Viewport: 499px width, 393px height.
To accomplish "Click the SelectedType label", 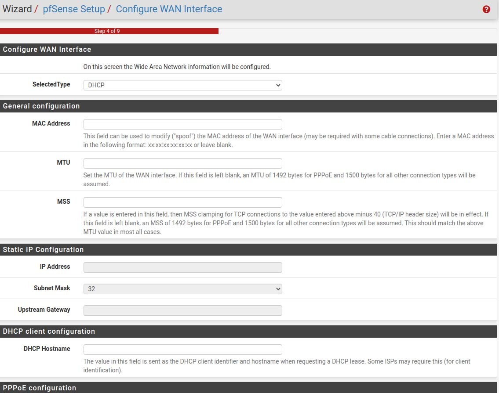I will [51, 84].
